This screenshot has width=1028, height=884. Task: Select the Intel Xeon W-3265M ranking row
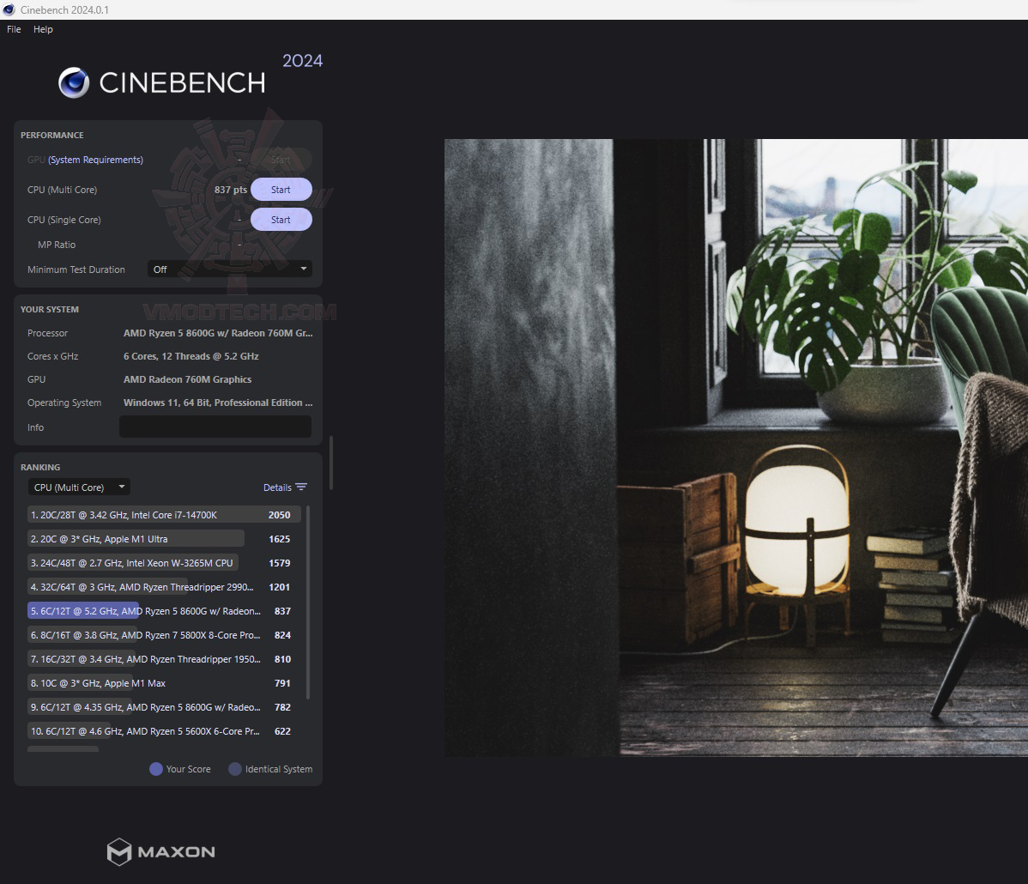tap(162, 563)
